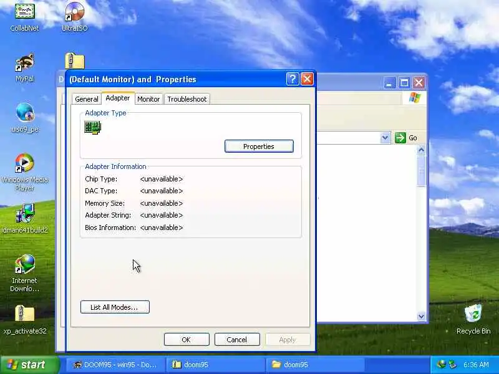Click the Windows flag logo in background window

[x=415, y=98]
